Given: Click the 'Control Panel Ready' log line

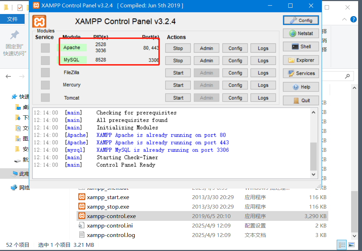Looking at the screenshot, I should coord(126,165).
